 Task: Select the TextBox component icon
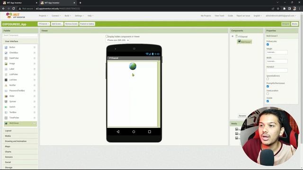pos(6,112)
